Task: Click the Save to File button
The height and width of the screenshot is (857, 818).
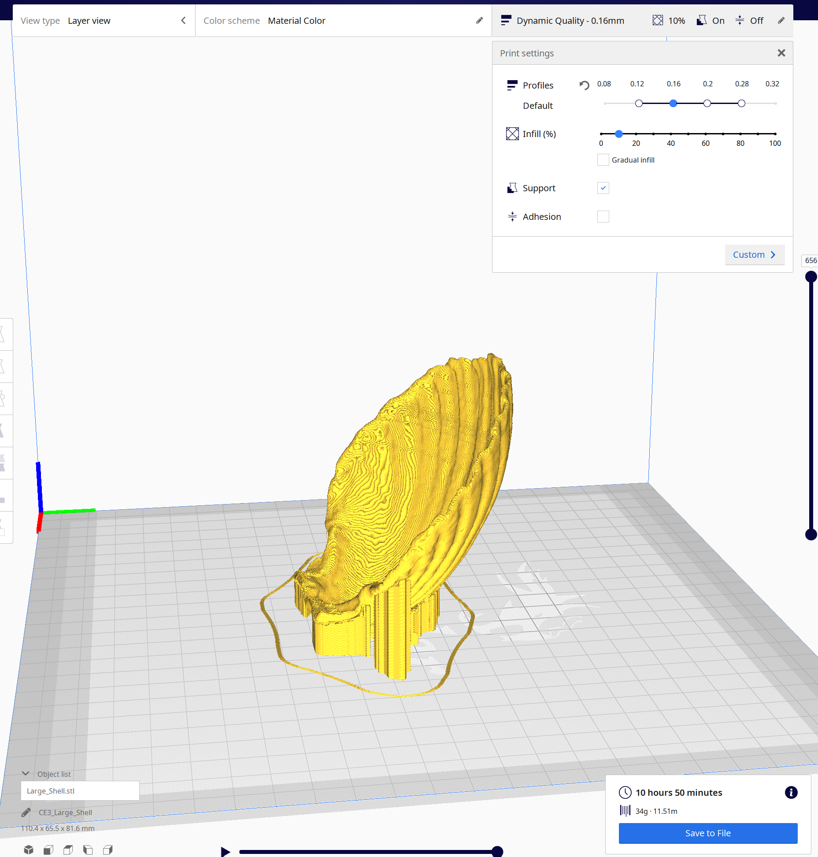Action: coord(708,833)
